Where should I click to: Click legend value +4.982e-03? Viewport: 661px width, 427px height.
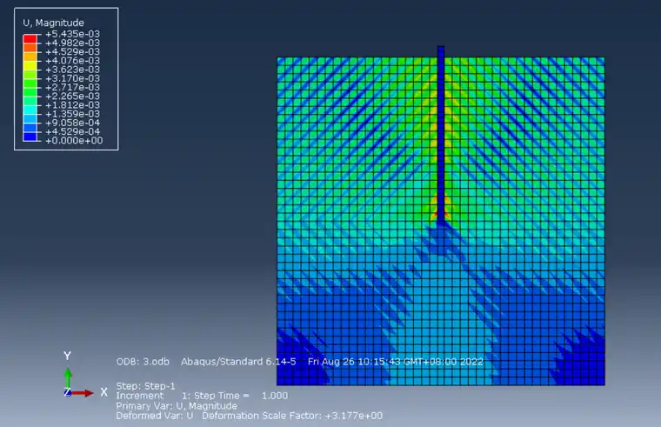(72, 43)
